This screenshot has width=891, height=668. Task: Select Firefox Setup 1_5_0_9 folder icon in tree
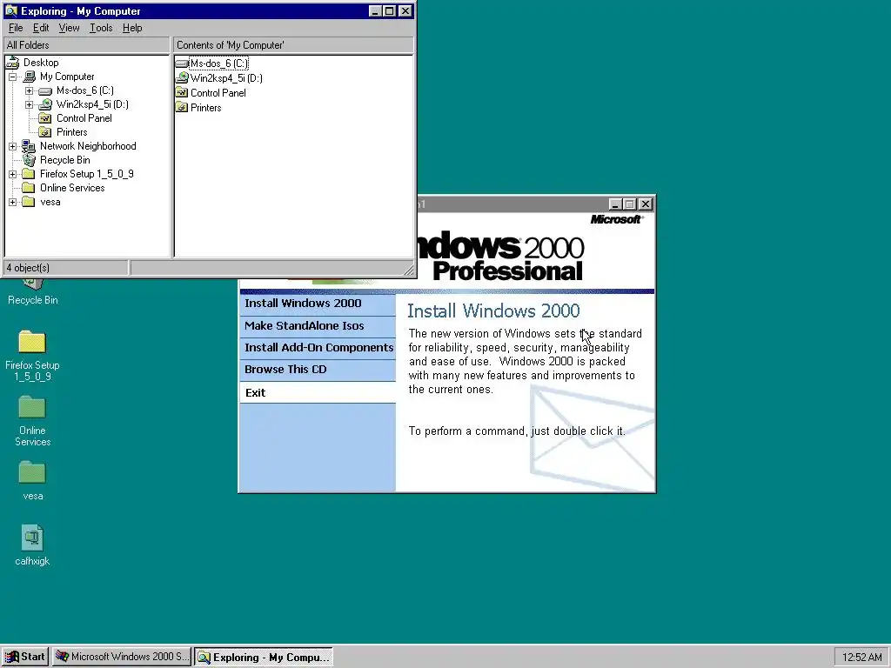(x=29, y=174)
